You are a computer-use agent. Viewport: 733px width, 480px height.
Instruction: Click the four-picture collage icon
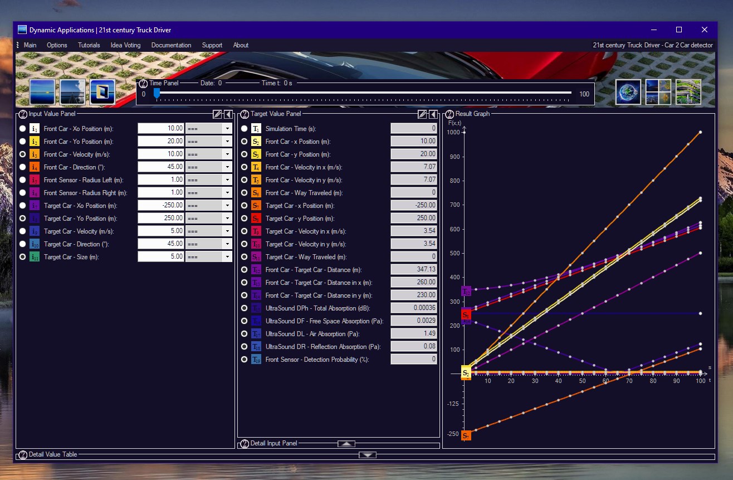[x=658, y=92]
